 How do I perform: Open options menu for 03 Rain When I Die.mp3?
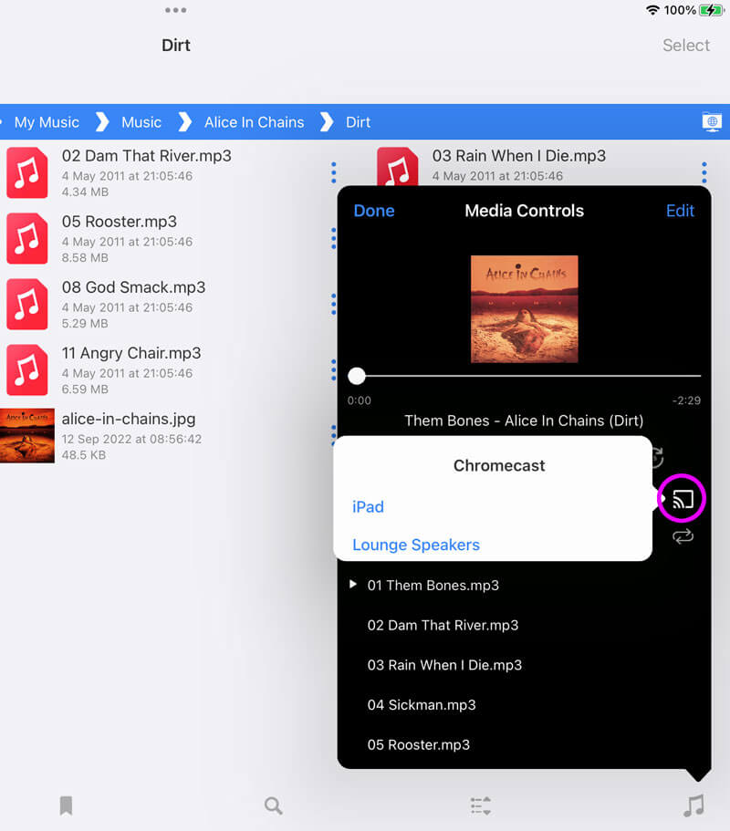(x=704, y=172)
